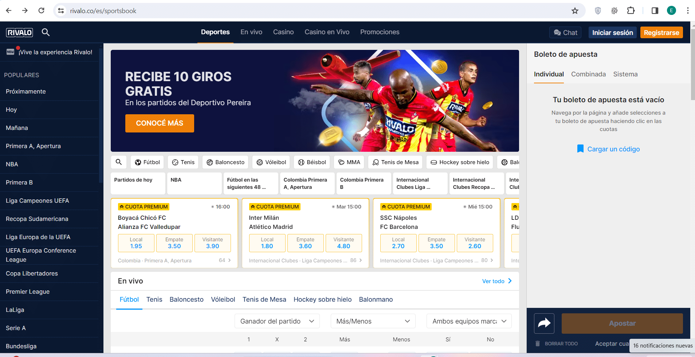
Task: Select the Fútbol sport chip
Action: [x=147, y=162]
